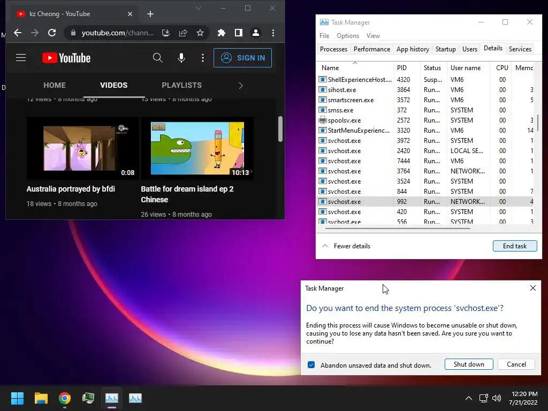Select channel VIDEOS tab
This screenshot has height=411, width=548.
(x=113, y=85)
